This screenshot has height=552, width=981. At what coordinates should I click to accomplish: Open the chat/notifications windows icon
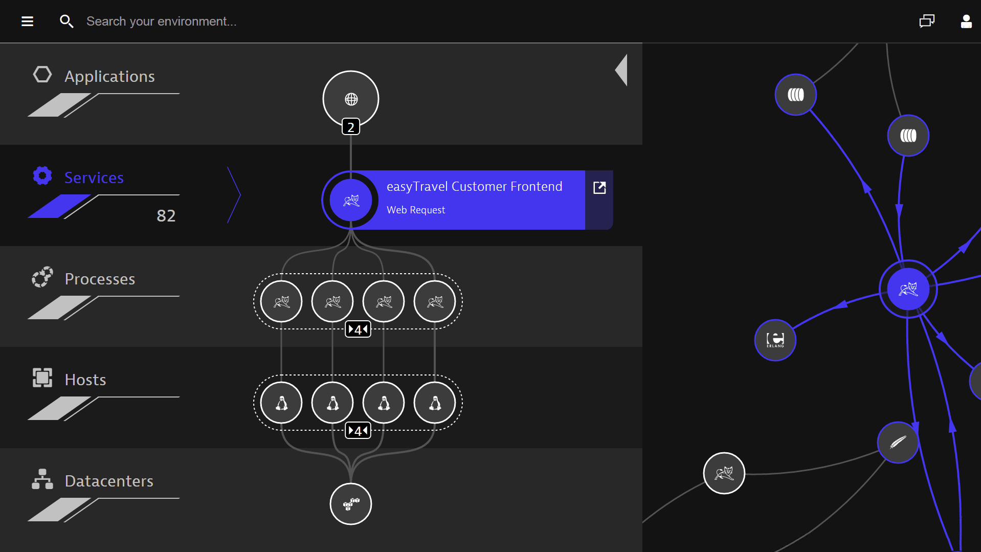pyautogui.click(x=927, y=21)
